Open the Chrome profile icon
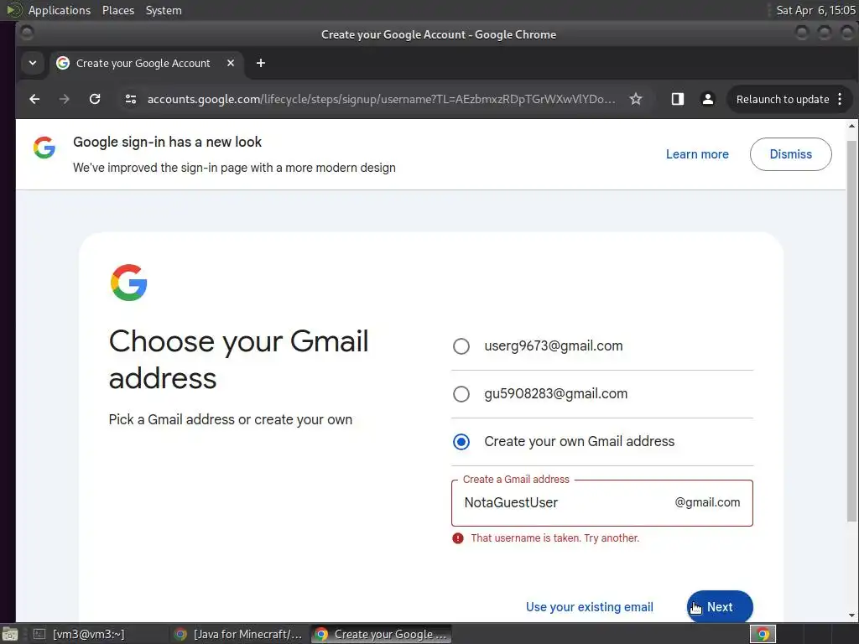Image resolution: width=859 pixels, height=644 pixels. click(x=708, y=99)
